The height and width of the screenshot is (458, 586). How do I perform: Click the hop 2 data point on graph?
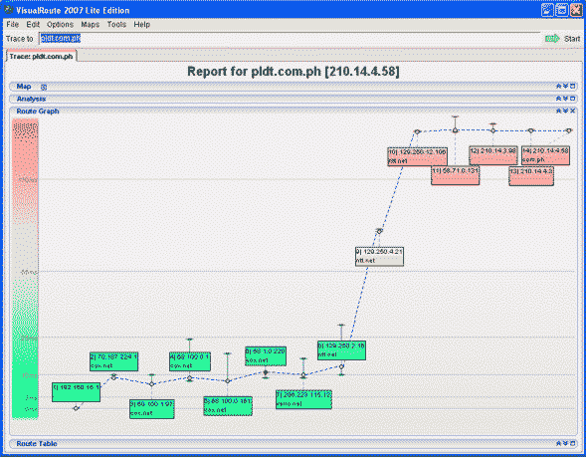(114, 377)
